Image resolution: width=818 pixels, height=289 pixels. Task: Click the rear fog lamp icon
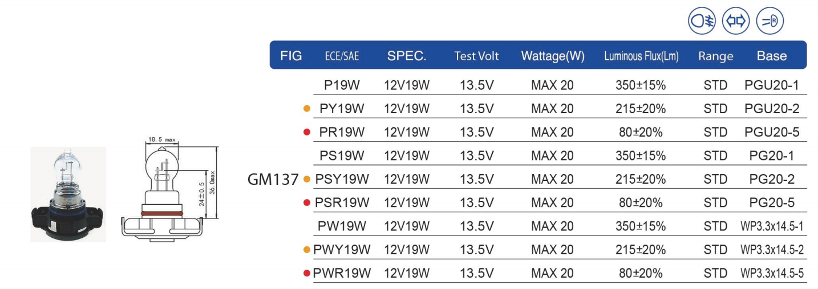click(770, 22)
